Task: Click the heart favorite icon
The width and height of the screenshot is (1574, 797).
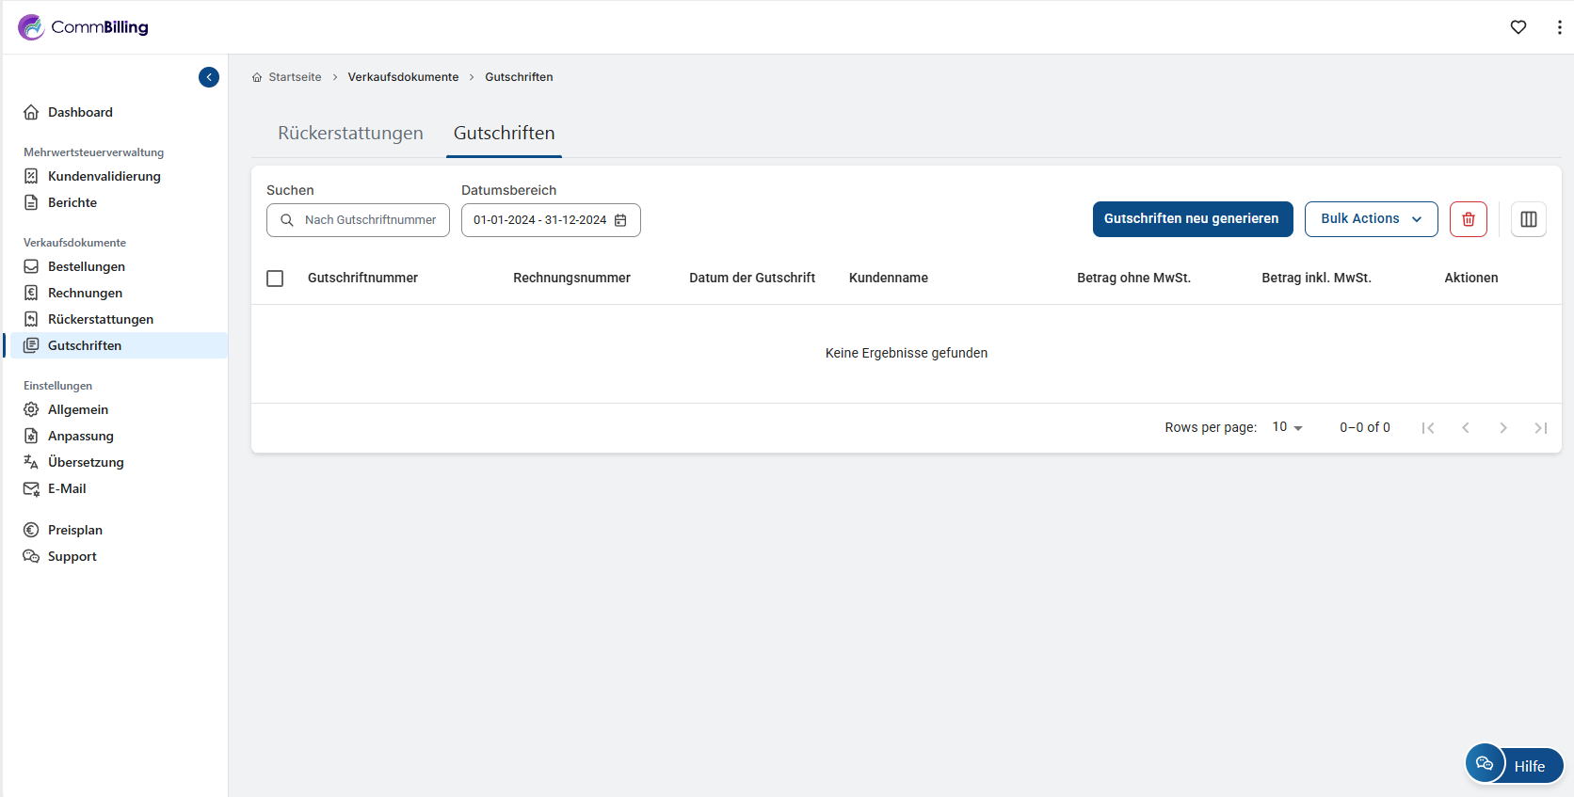Action: pos(1518,27)
